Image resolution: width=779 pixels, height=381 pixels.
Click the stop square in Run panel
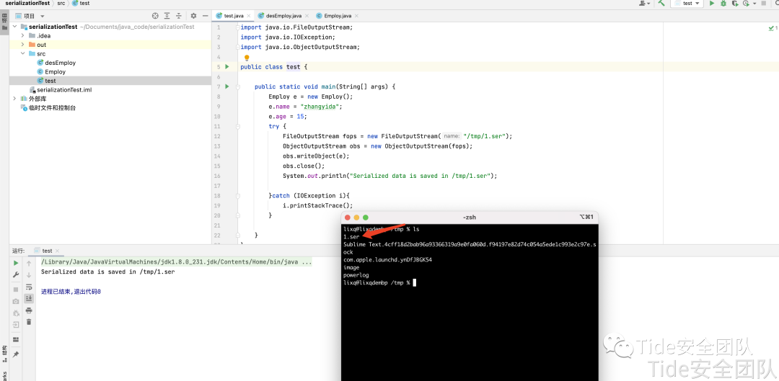tap(16, 290)
